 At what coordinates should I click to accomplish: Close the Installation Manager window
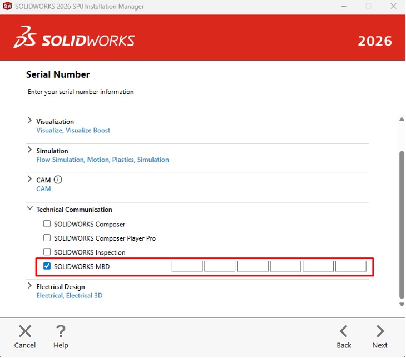pos(393,6)
